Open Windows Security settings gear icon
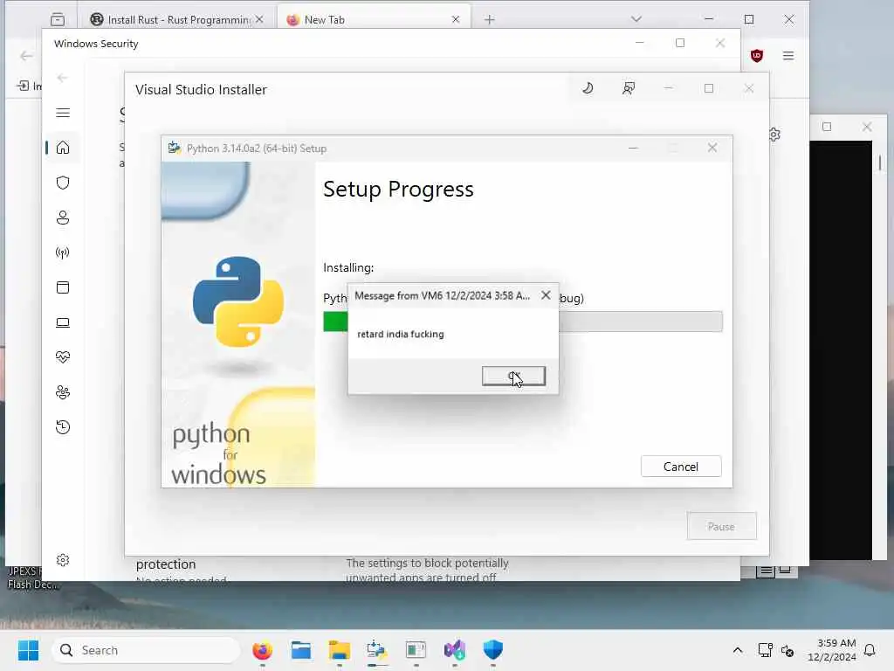This screenshot has width=894, height=671. point(63,560)
